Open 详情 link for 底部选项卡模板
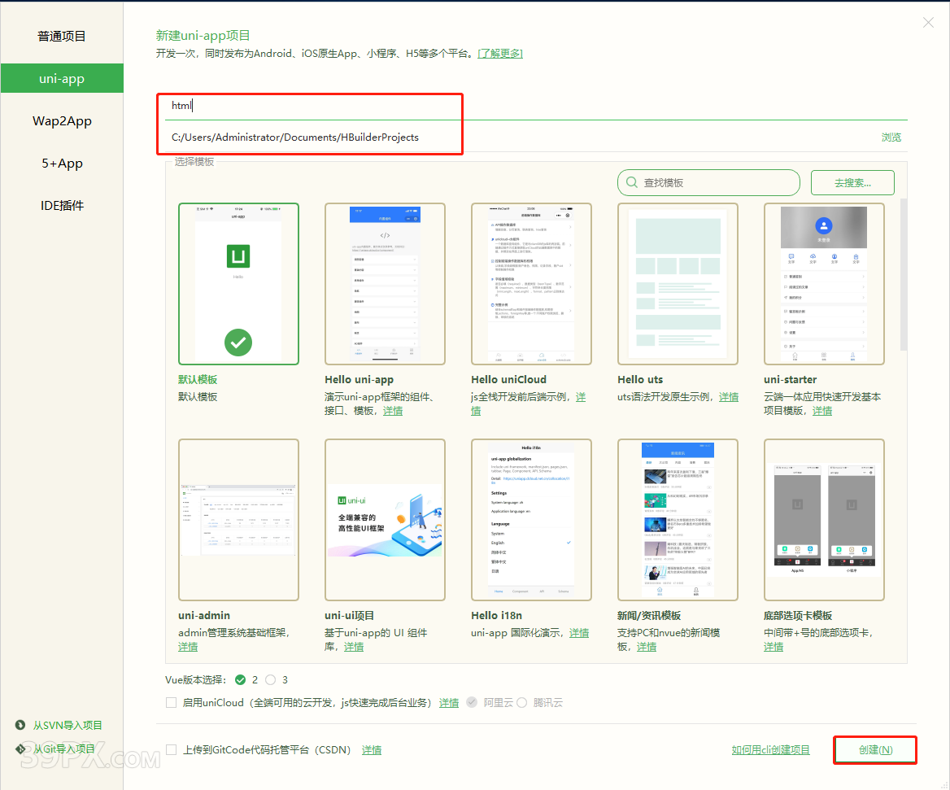Screen dimensions: 950x790 click(773, 647)
